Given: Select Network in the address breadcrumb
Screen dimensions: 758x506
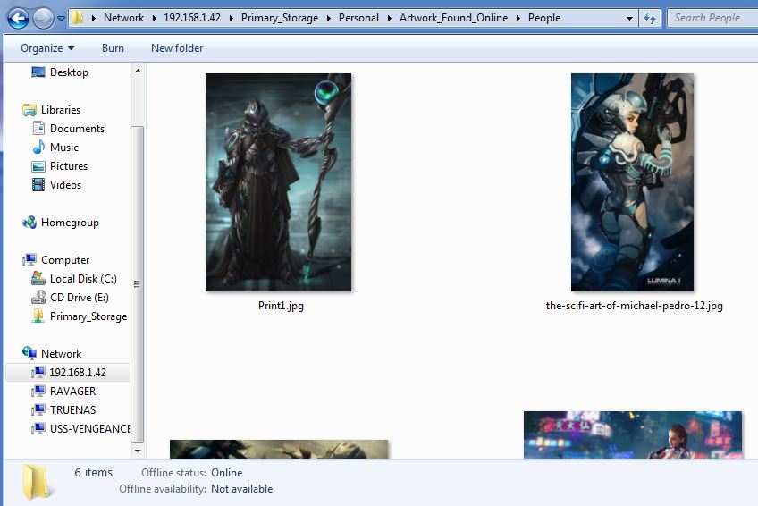Looking at the screenshot, I should (x=123, y=18).
